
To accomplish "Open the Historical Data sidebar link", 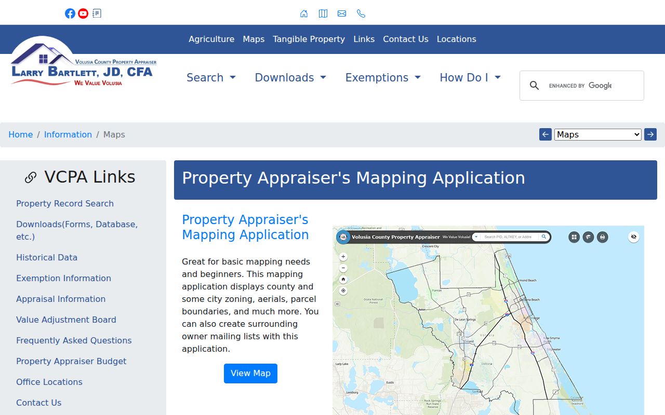I will [47, 257].
